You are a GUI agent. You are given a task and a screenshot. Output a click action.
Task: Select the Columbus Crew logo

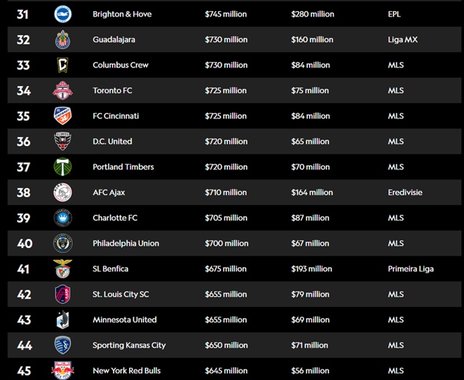(x=63, y=65)
